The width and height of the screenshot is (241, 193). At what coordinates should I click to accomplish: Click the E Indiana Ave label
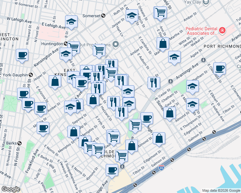click(x=217, y=112)
